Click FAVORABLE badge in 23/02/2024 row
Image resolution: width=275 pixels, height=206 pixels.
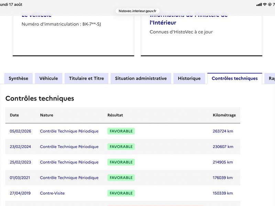pos(121,147)
